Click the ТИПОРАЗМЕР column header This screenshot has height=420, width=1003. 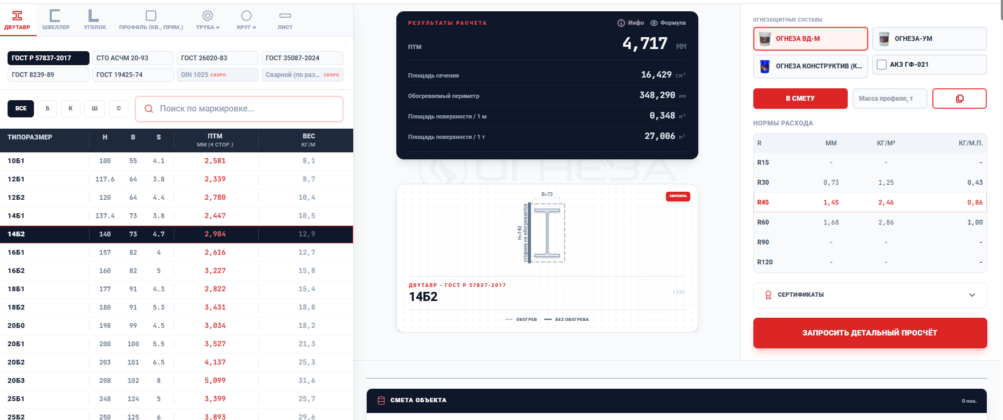coord(44,140)
